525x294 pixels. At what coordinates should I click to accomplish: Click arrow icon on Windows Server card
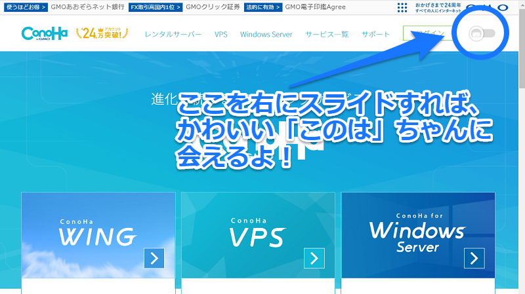(474, 258)
